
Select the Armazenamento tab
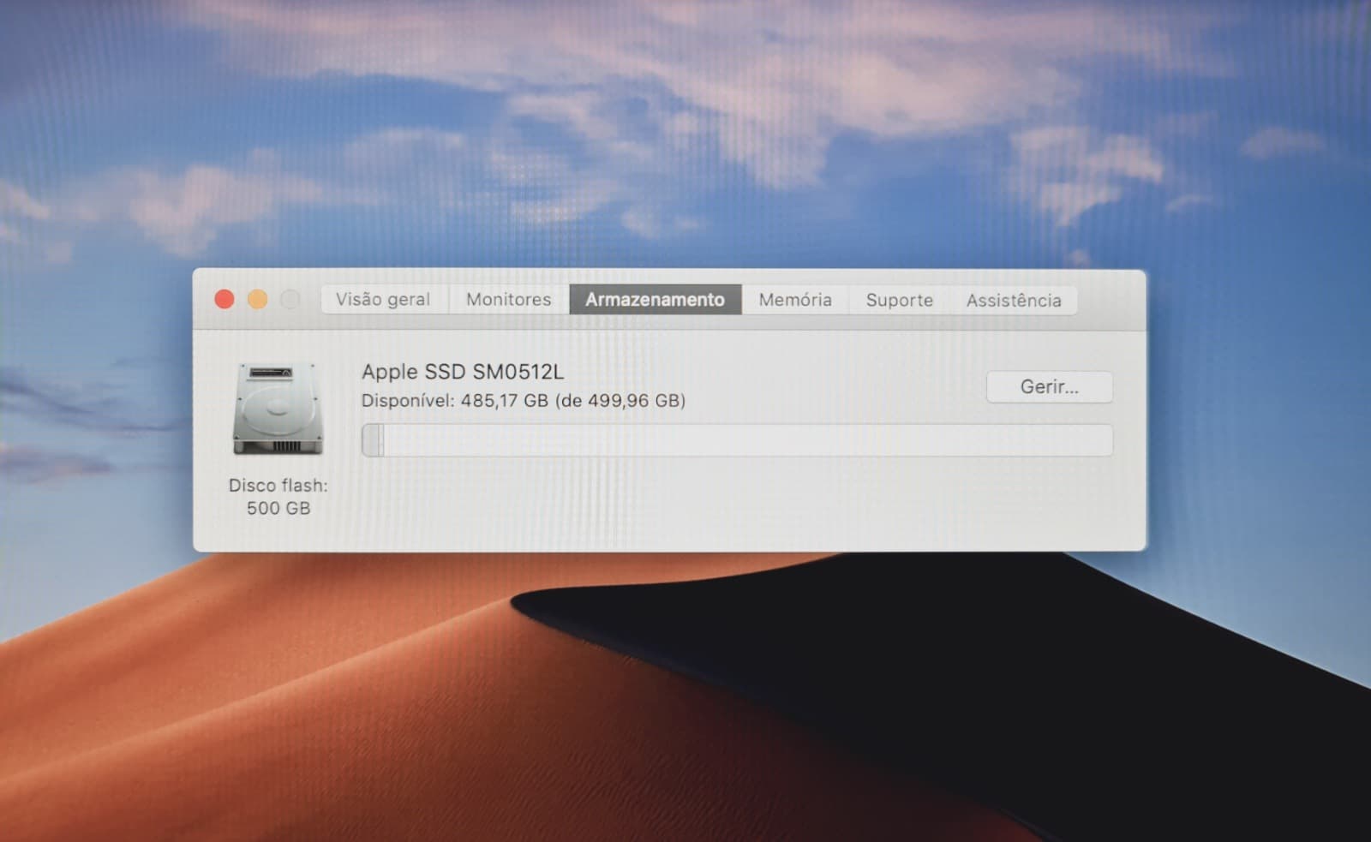pyautogui.click(x=656, y=299)
